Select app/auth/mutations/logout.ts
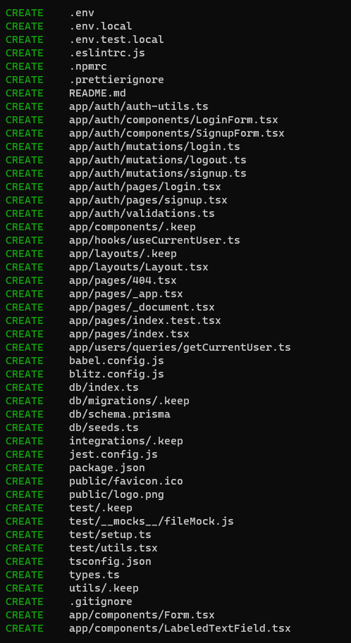The image size is (351, 643). tap(158, 160)
